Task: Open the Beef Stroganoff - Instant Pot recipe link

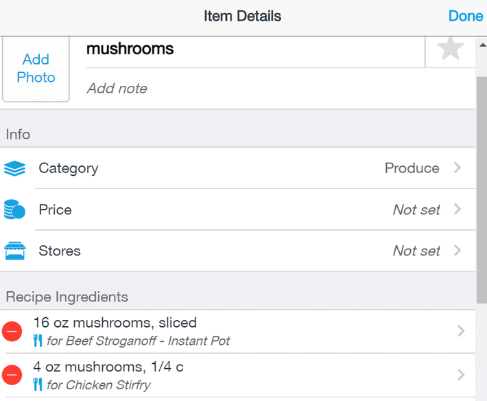Action: tap(138, 341)
